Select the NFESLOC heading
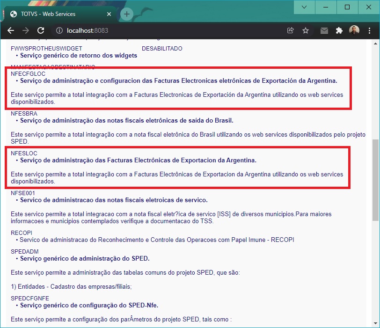This screenshot has width=380, height=328. point(24,153)
